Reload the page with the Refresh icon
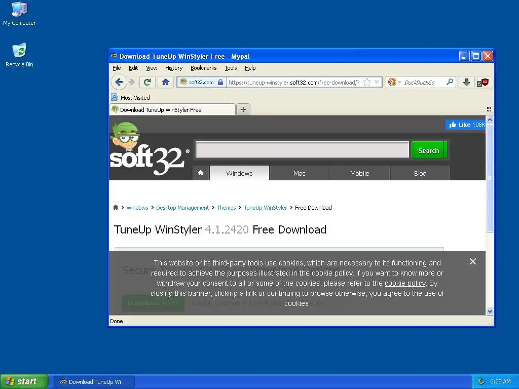Viewport: 519px width, 389px height. pyautogui.click(x=147, y=82)
